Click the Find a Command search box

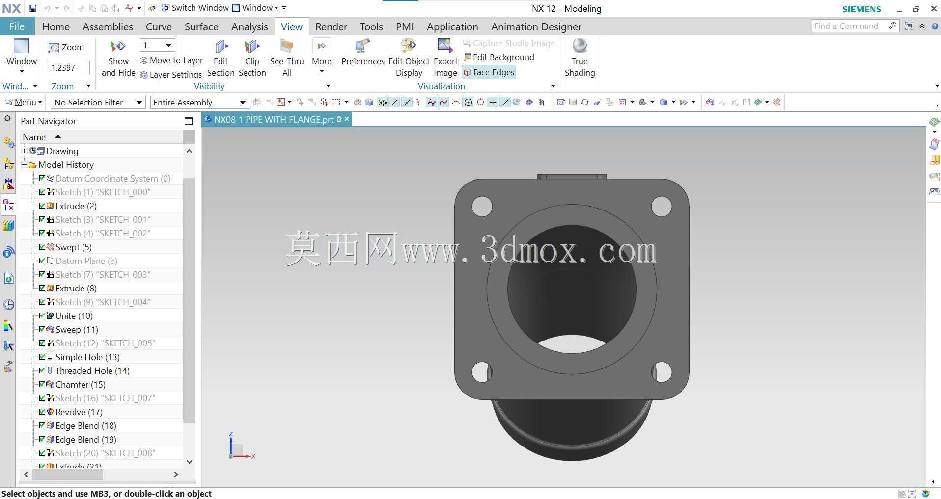click(x=855, y=26)
